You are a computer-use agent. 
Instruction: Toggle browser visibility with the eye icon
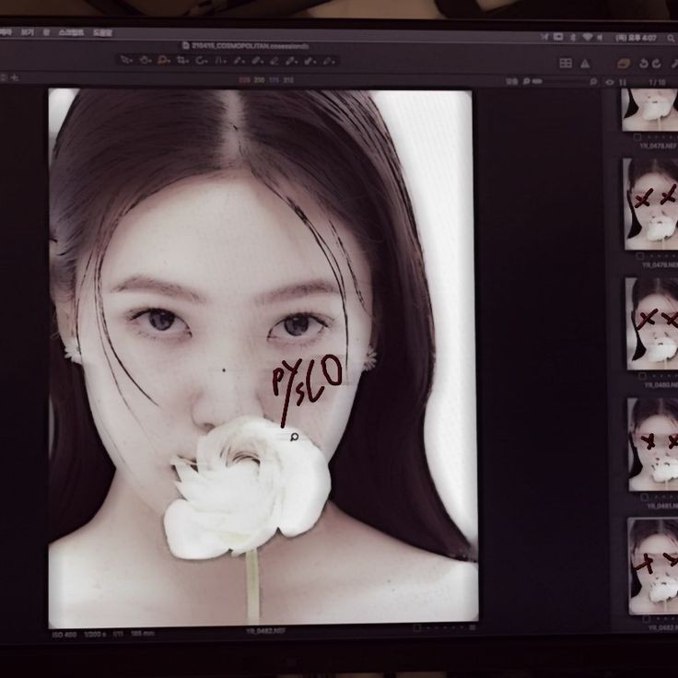coord(610,82)
